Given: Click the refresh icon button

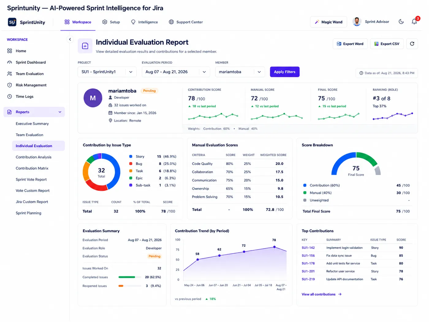Looking at the screenshot, I should (x=412, y=44).
